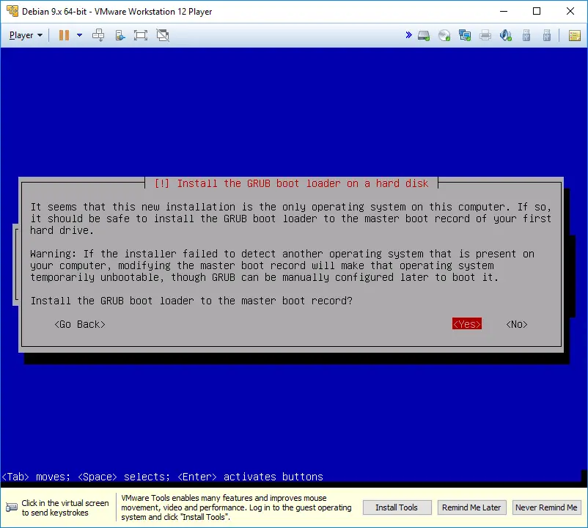Click the sound card device icon
This screenshot has height=528, width=588.
(506, 36)
